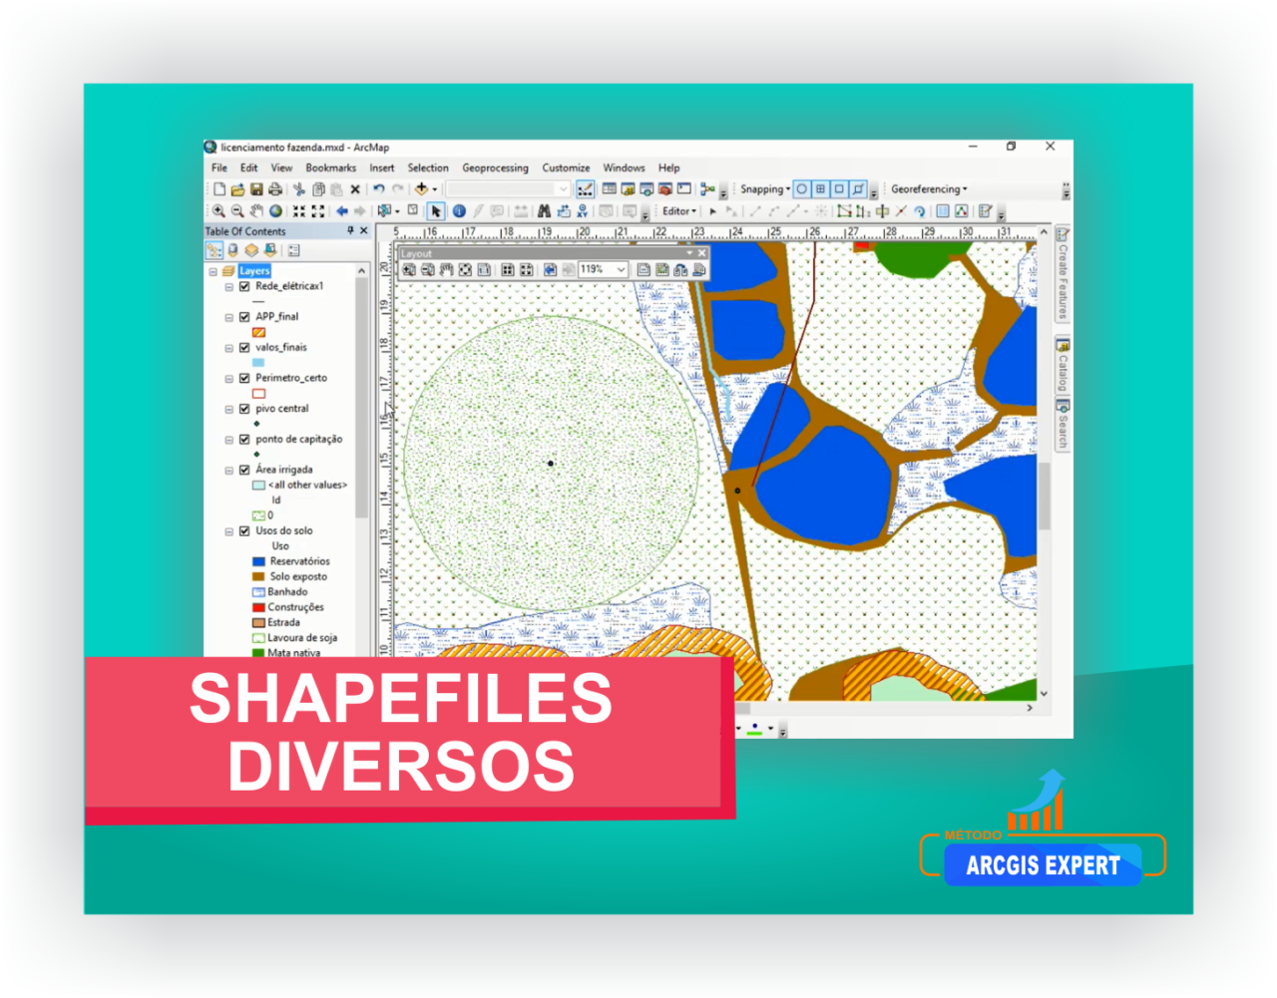Click the map view vertical scrollbar
The height and width of the screenshot is (998, 1277).
point(1044,479)
